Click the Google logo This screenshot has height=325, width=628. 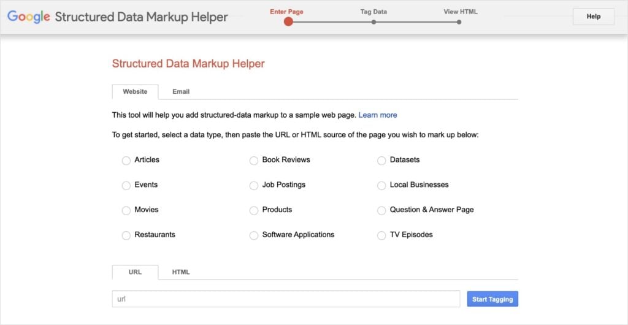pos(28,17)
